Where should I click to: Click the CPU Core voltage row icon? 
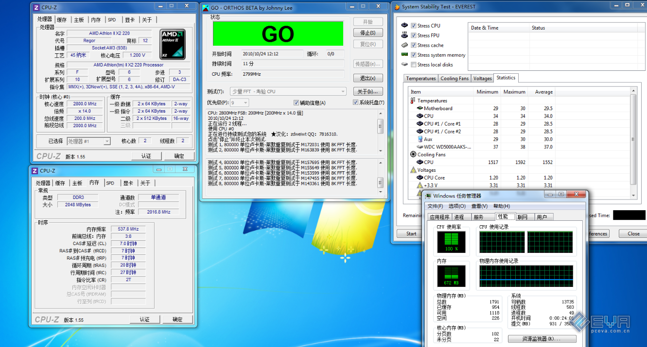click(x=420, y=178)
